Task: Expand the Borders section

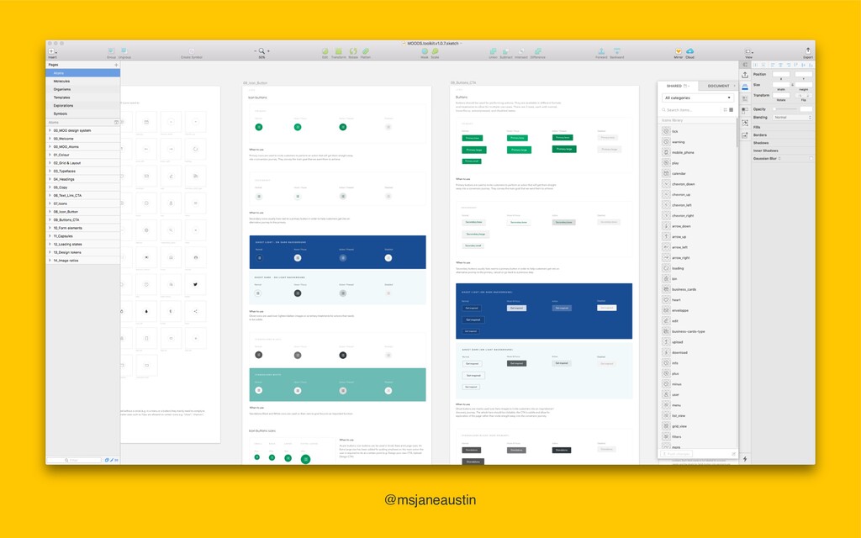Action: (x=760, y=135)
